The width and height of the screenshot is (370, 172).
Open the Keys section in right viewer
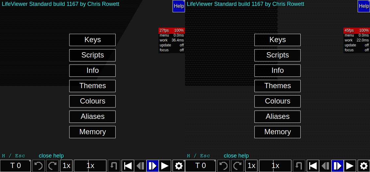(277, 40)
